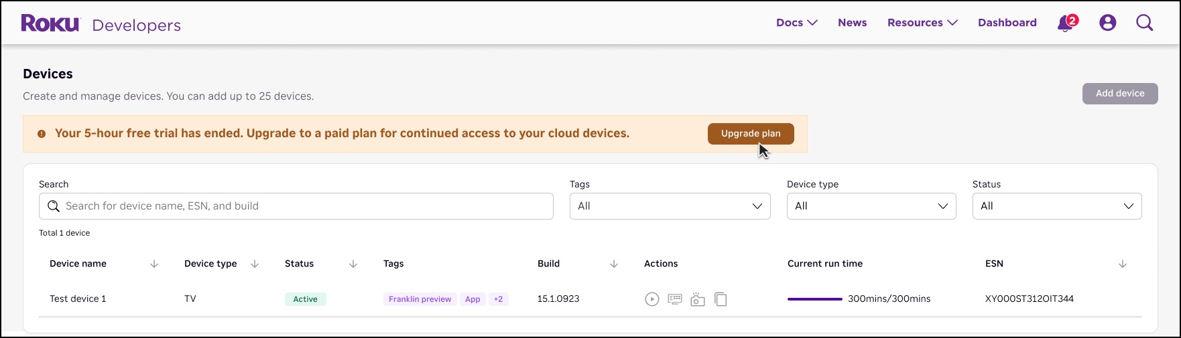1181x338 pixels.
Task: Focus the device search input field
Action: click(x=296, y=206)
